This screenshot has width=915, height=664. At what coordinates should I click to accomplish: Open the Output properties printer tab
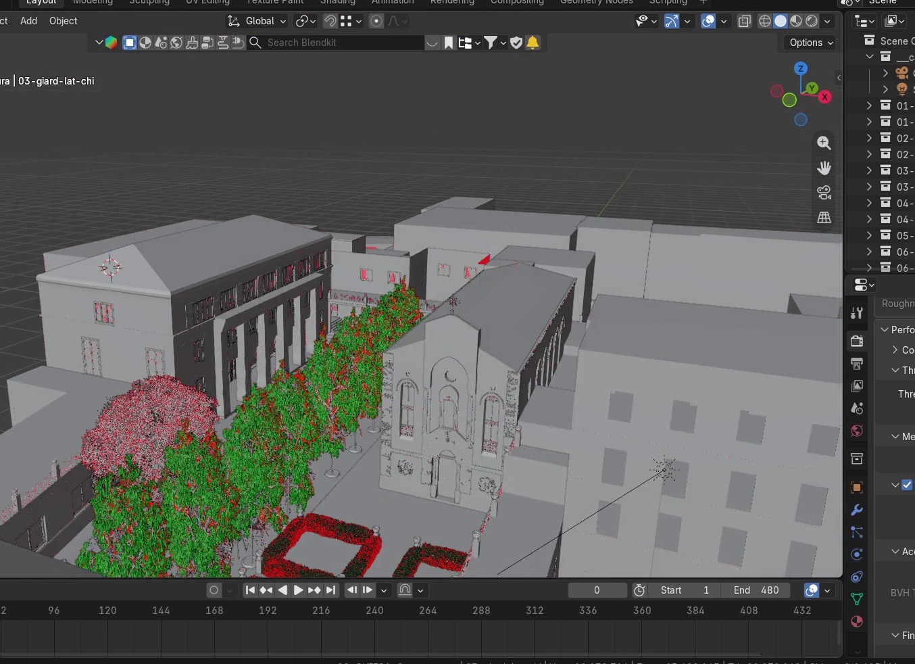(x=857, y=364)
